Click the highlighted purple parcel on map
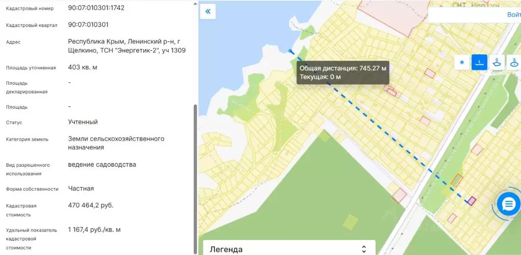The width and height of the screenshot is (521, 255). click(472, 201)
